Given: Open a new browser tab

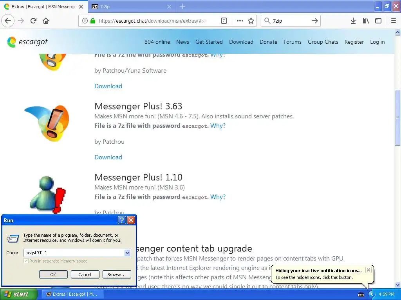Looking at the screenshot, I should tap(182, 6).
